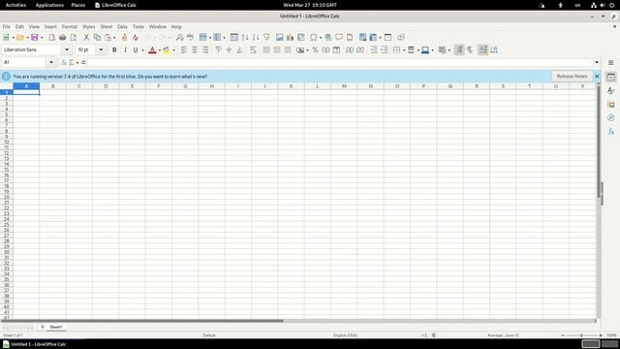Screen dimensions: 620x349
Task: Click the Activities button in top bar
Action: [x=15, y=5]
